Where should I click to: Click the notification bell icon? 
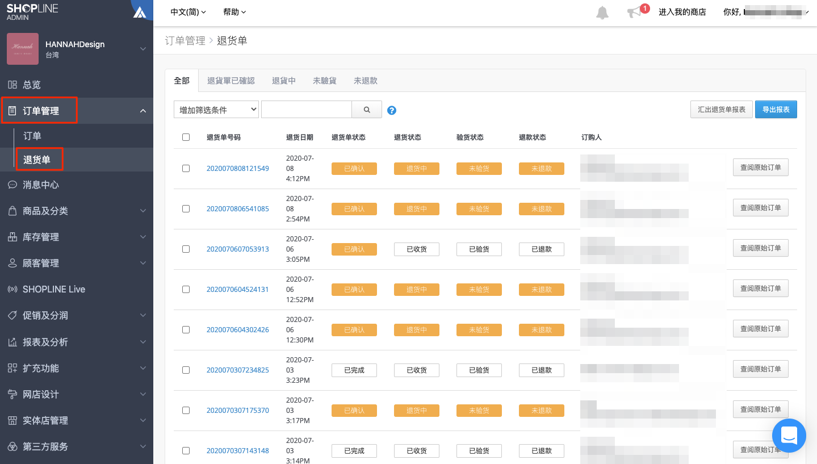pyautogui.click(x=602, y=12)
